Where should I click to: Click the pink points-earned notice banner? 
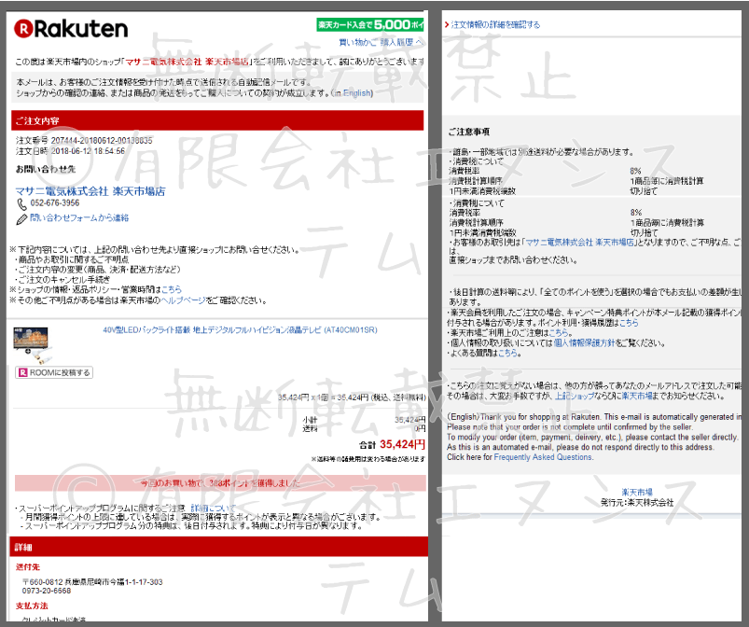[x=220, y=483]
